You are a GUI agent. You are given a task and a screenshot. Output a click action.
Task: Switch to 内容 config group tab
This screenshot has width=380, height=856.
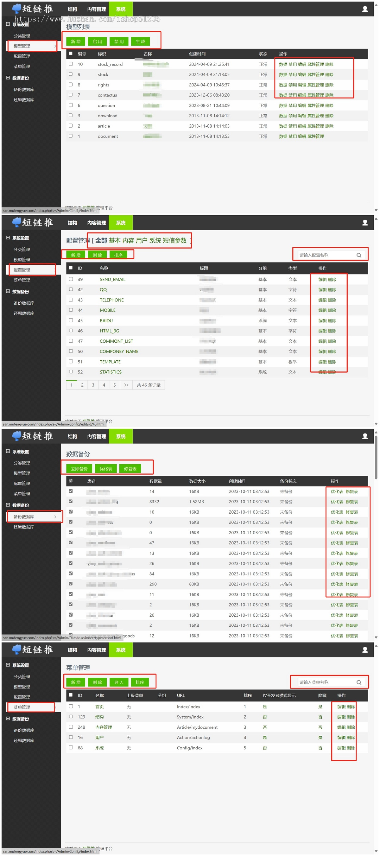point(128,241)
